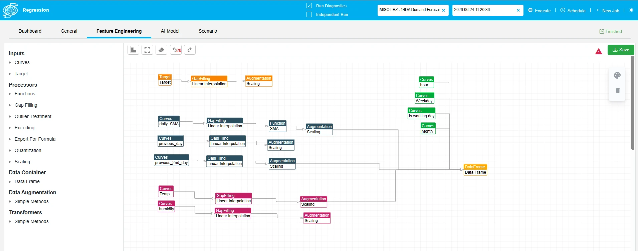Image resolution: width=638 pixels, height=251 pixels.
Task: Select the humidity Curves node
Action: pos(167,206)
